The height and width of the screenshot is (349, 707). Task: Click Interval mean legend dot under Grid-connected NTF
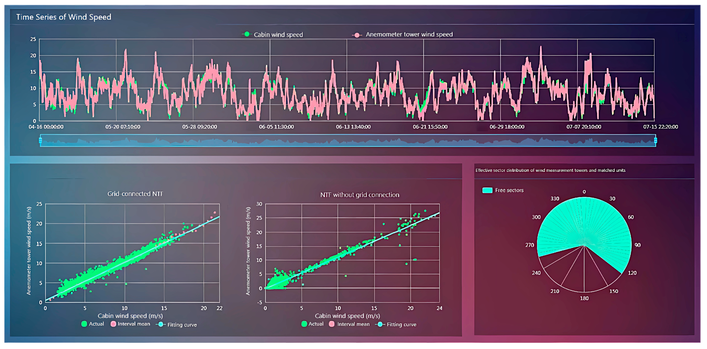pyautogui.click(x=113, y=324)
